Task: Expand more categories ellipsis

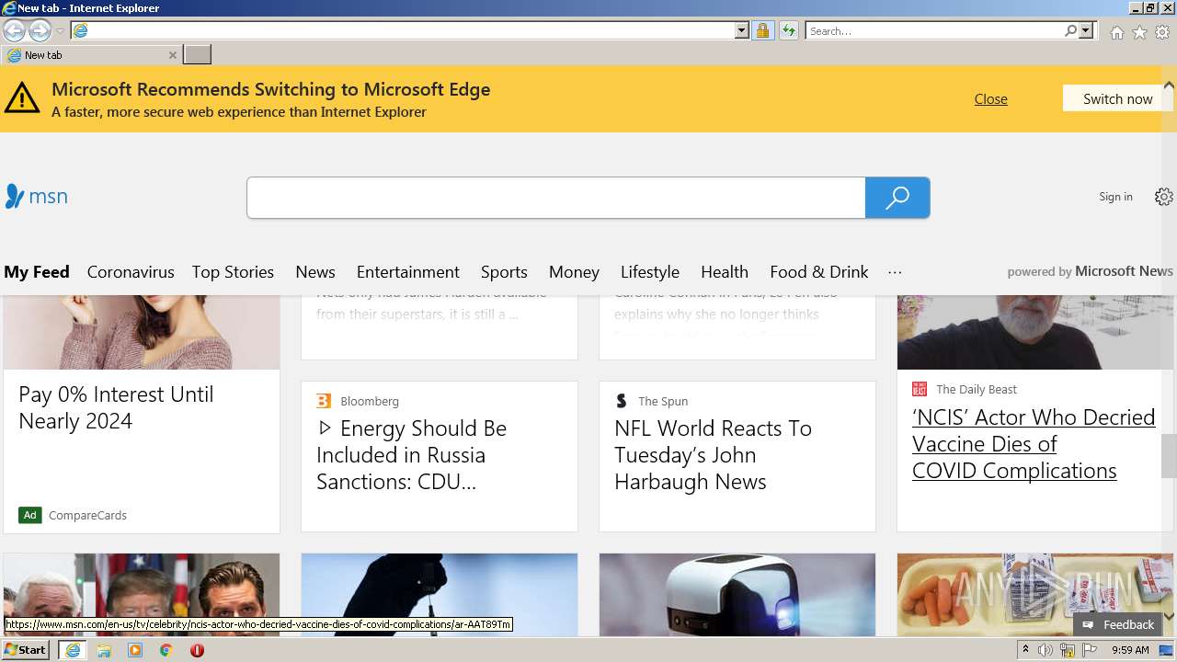Action: [x=895, y=272]
